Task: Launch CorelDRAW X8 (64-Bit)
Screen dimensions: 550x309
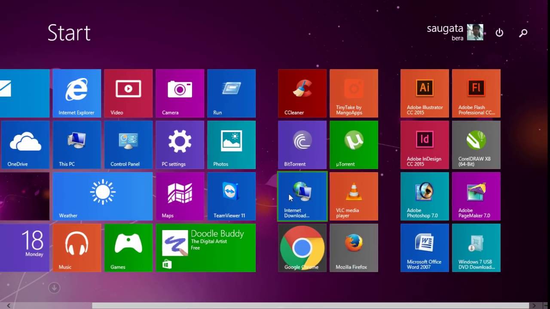Action: point(477,145)
